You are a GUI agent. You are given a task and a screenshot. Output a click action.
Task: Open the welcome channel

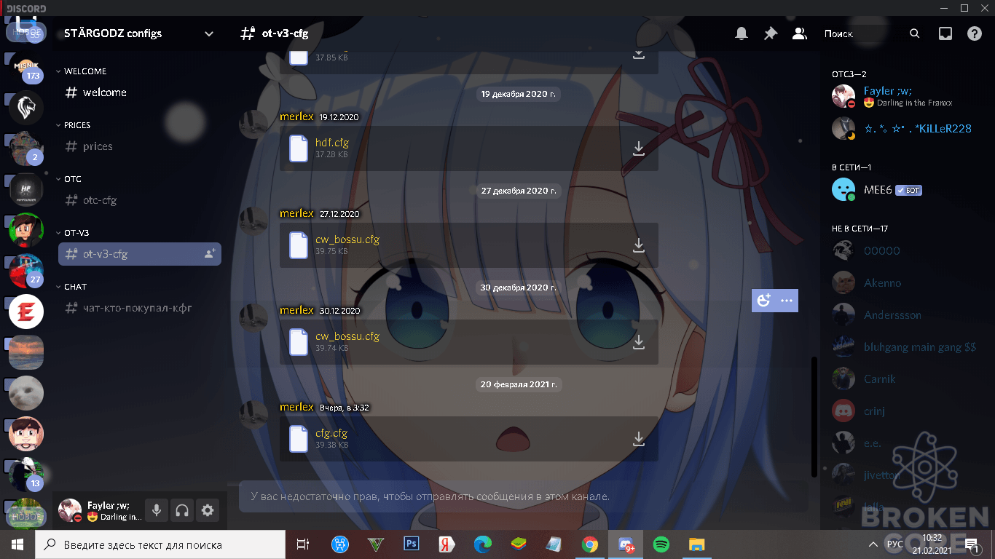(x=140, y=92)
